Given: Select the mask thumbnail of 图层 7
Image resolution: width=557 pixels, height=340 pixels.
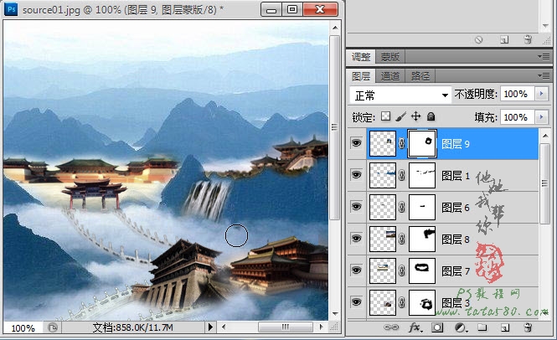Looking at the screenshot, I should coord(422,270).
